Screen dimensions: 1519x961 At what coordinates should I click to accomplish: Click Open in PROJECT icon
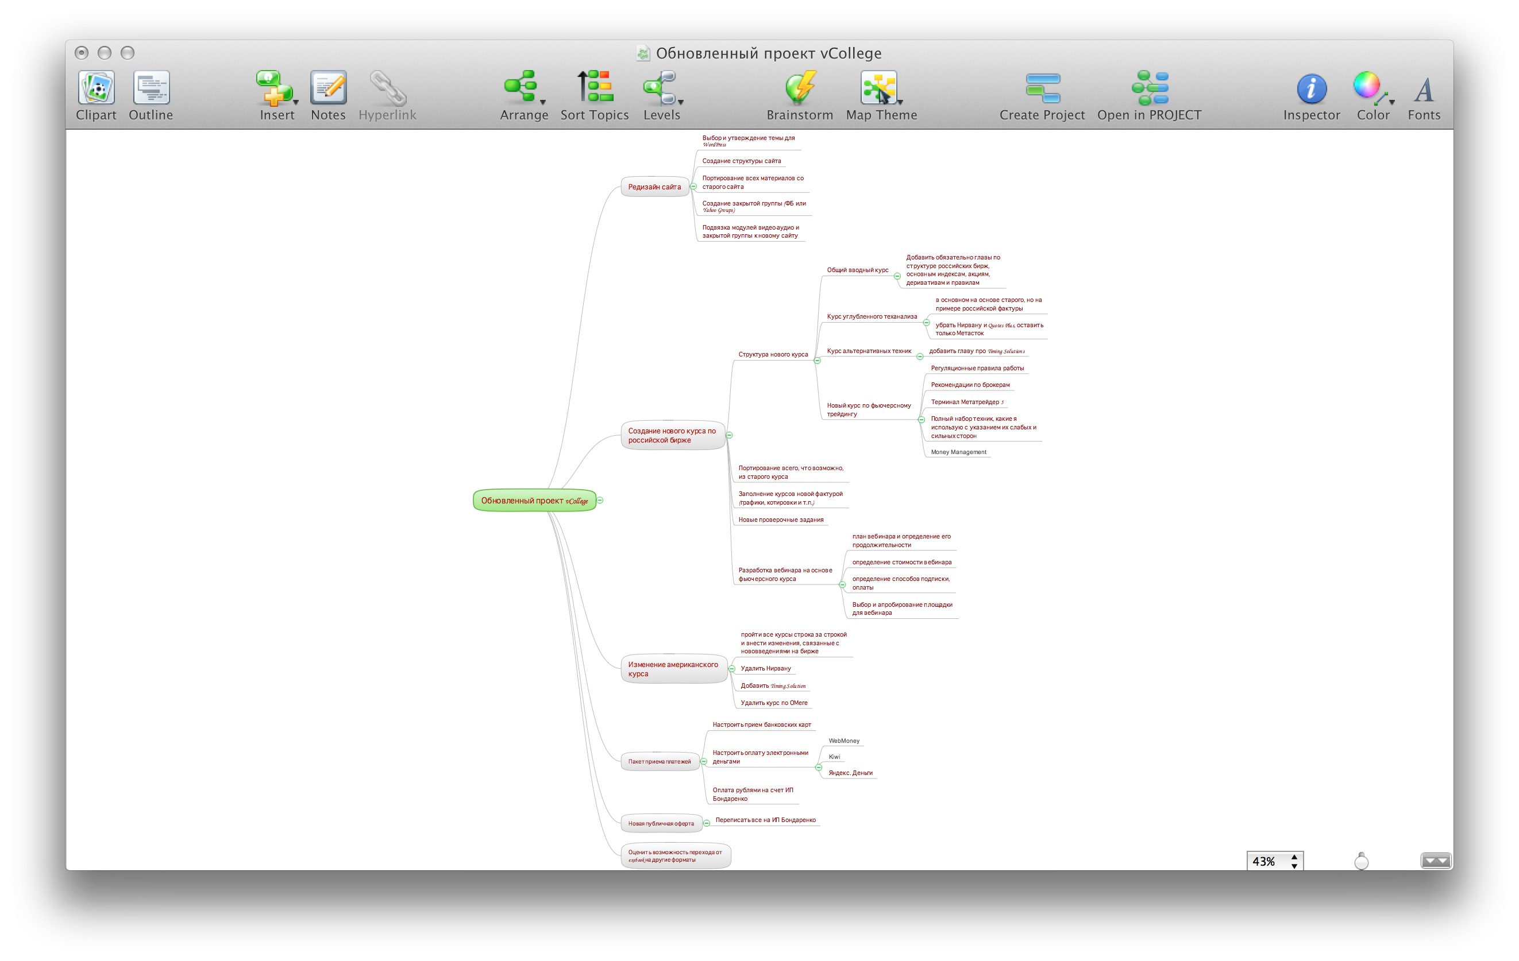point(1150,88)
